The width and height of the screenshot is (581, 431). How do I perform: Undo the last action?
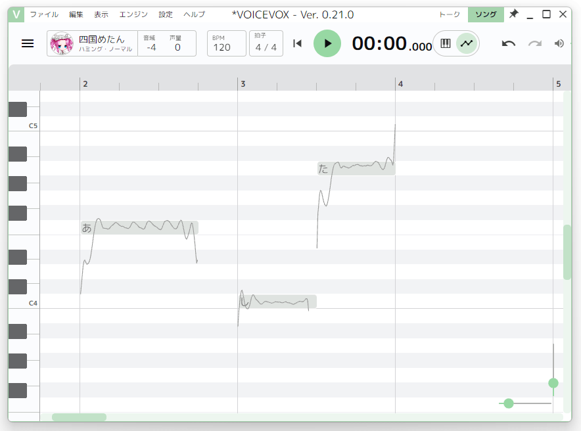point(509,44)
